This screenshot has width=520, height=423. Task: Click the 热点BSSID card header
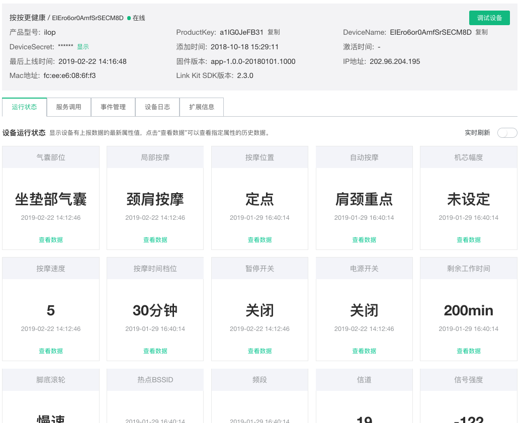point(155,380)
